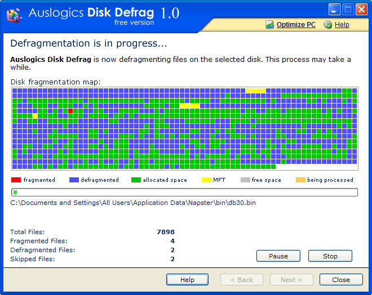Click the gray free space swatch

(245, 180)
